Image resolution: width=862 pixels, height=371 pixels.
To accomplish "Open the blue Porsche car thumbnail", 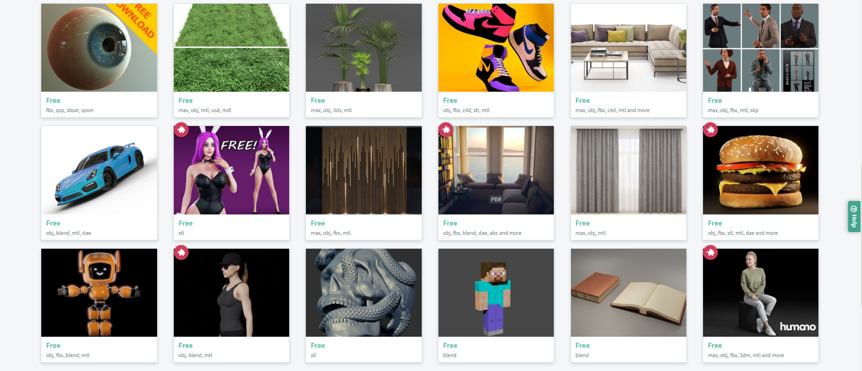I will click(99, 170).
